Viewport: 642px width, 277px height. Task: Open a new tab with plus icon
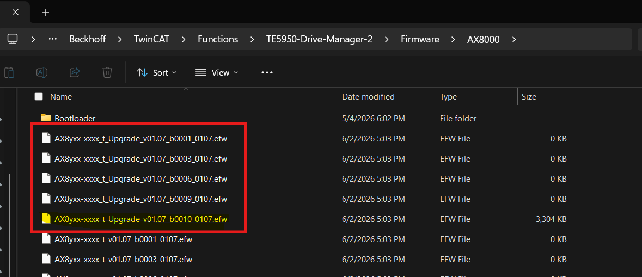[46, 13]
